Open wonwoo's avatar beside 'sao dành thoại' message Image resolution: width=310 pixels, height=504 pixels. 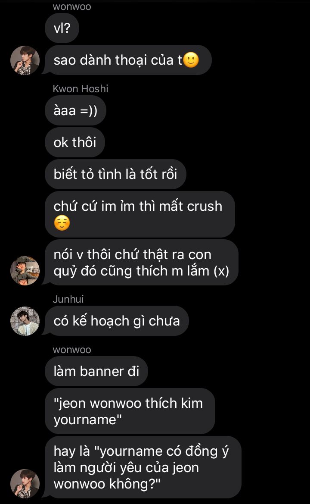(x=25, y=60)
